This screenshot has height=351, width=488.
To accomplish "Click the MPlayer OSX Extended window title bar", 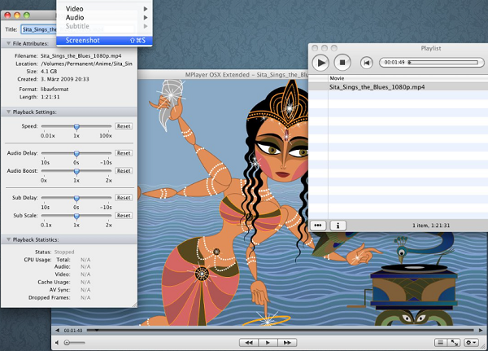I will [x=223, y=74].
